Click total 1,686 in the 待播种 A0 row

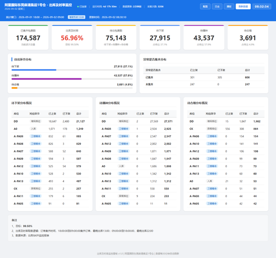(168, 166)
